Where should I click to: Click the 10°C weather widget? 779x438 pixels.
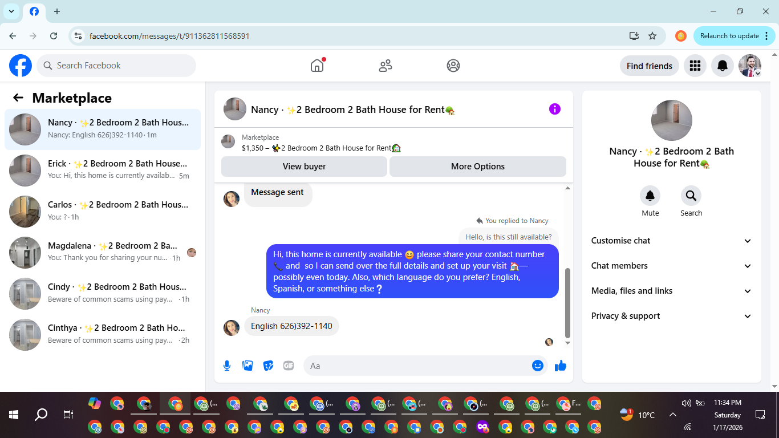coord(638,415)
